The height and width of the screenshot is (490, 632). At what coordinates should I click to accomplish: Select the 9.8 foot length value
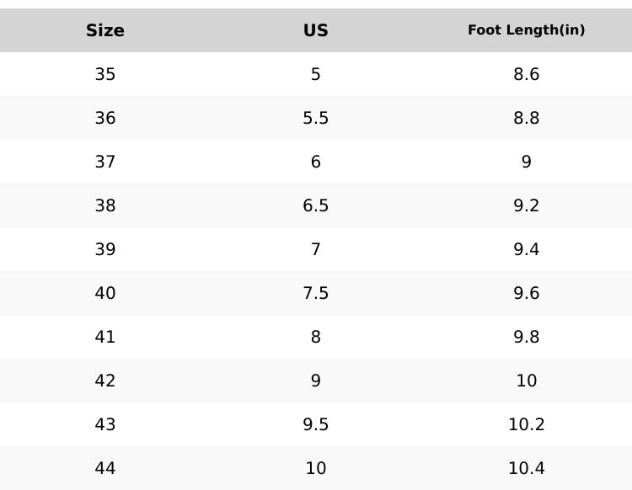[526, 337]
